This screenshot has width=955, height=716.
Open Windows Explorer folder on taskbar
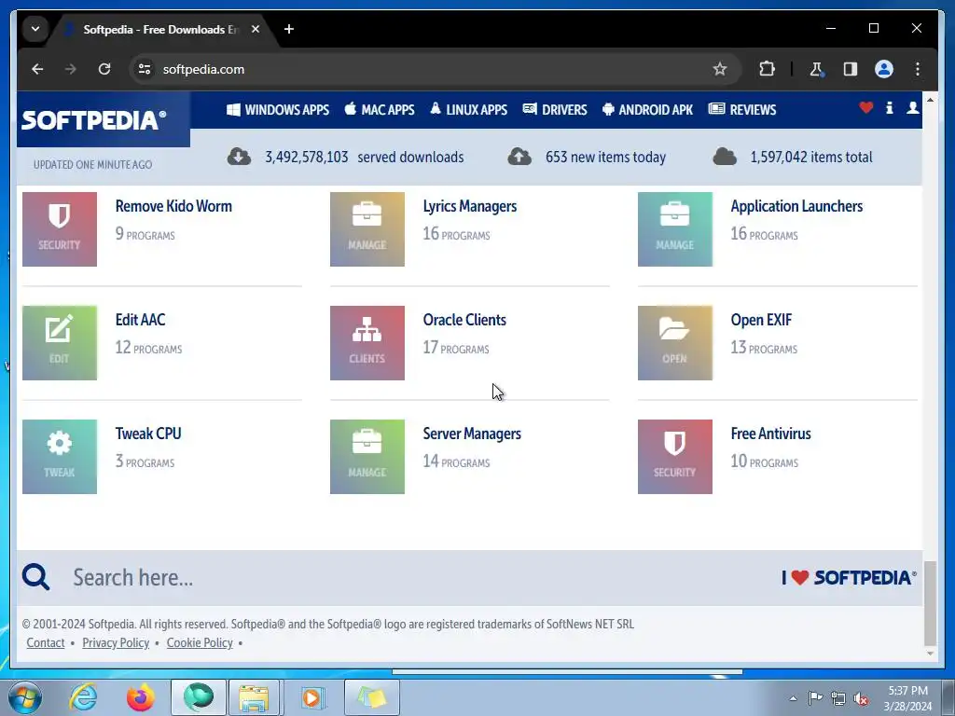(254, 697)
